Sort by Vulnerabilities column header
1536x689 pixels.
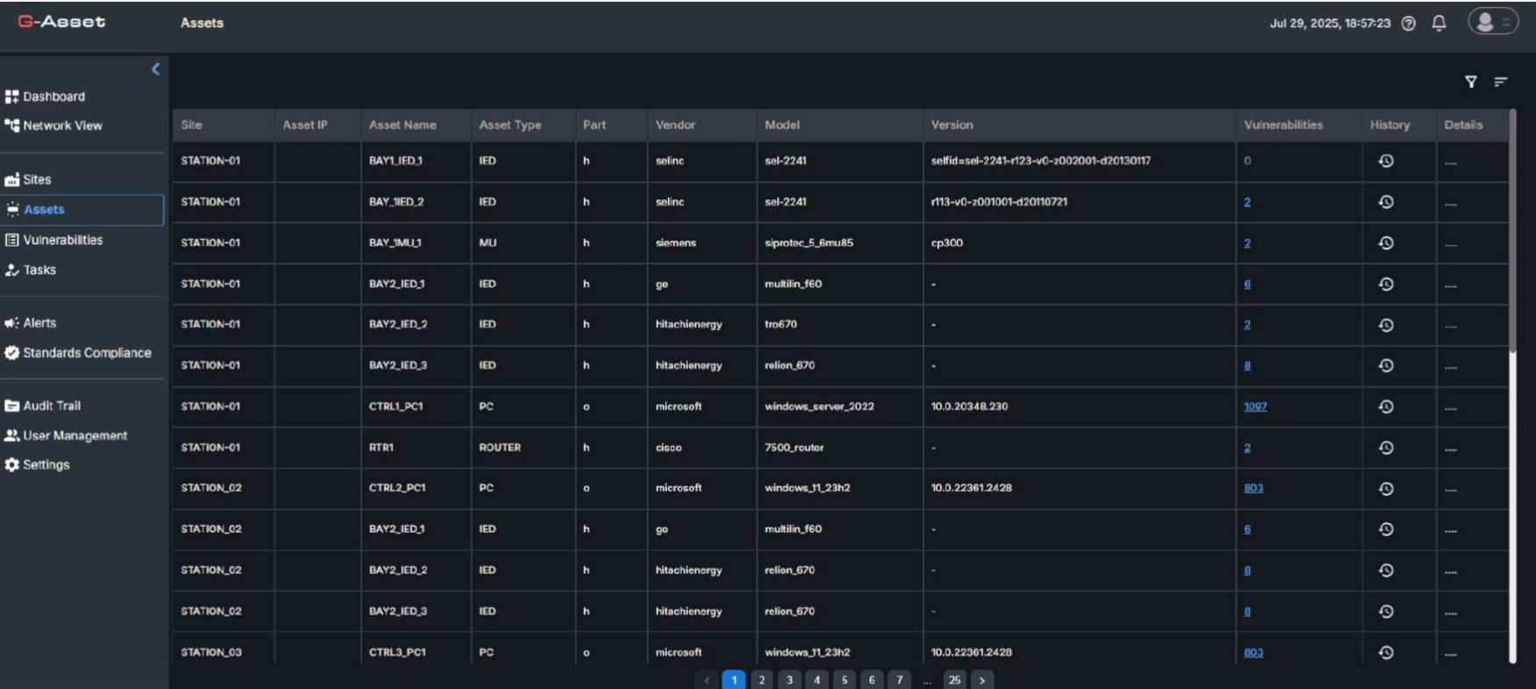(x=1283, y=126)
